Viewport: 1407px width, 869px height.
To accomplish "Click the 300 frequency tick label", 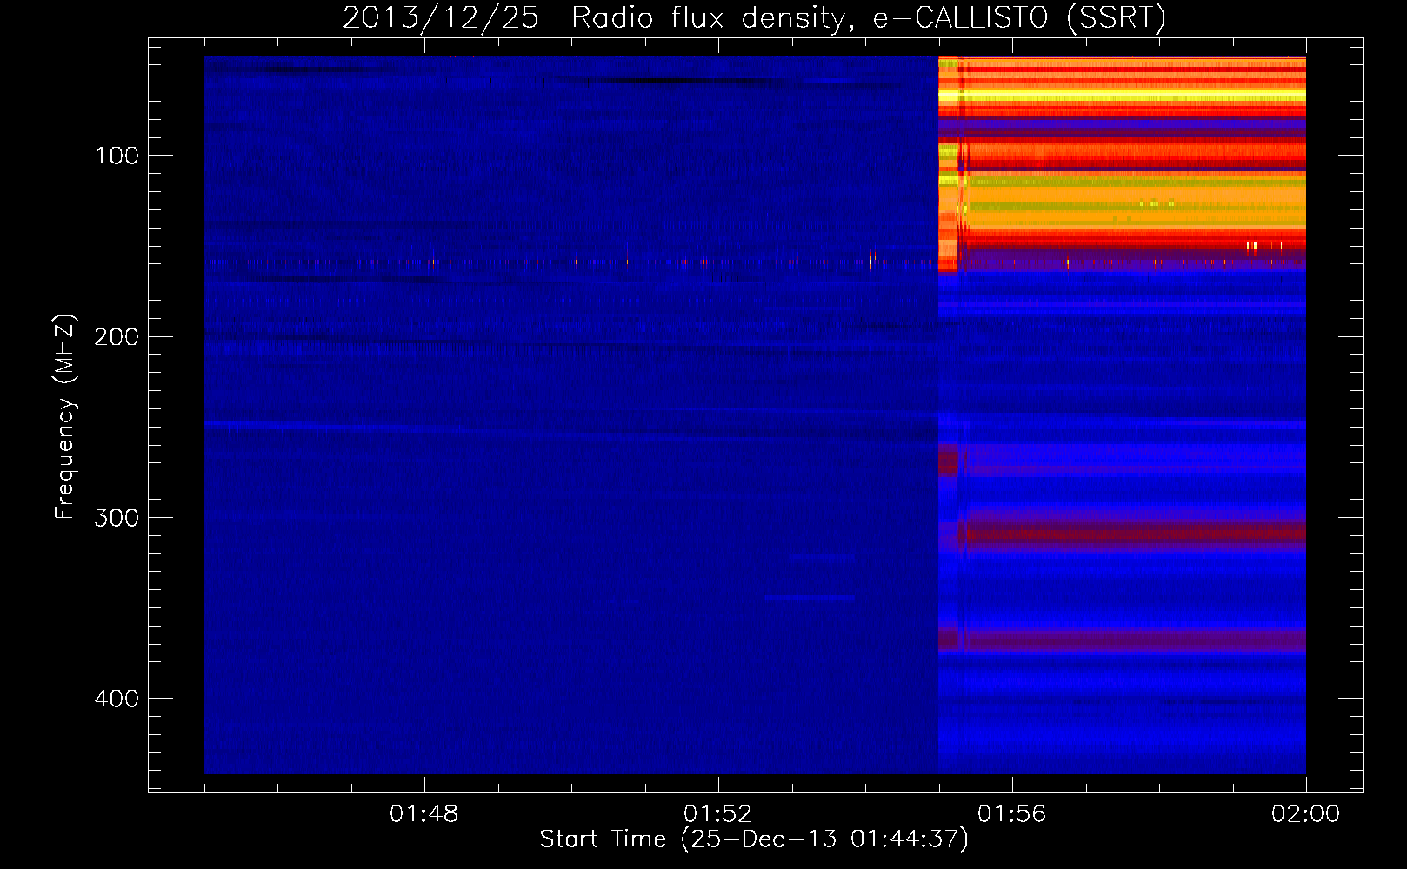I will coord(117,517).
